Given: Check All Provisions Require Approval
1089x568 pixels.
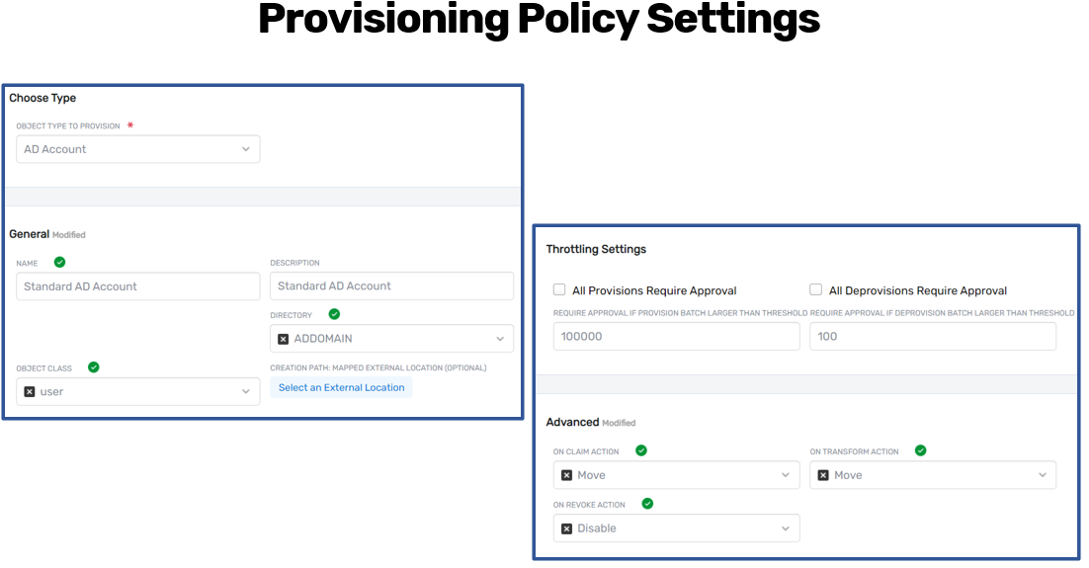Looking at the screenshot, I should [559, 289].
